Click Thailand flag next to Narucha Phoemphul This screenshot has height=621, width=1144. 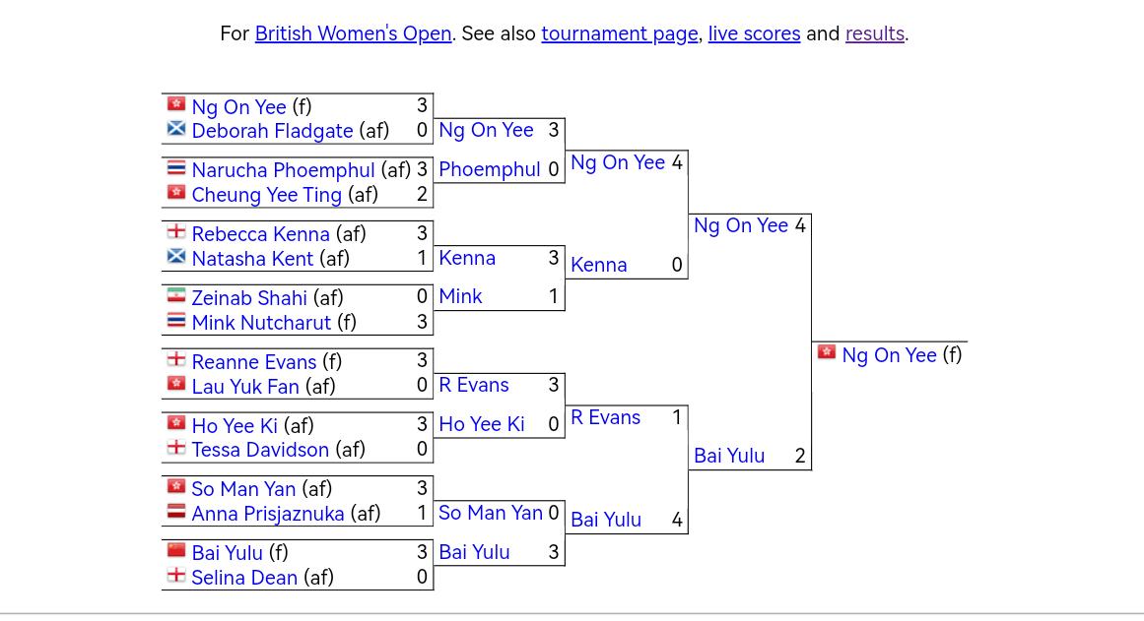(176, 167)
